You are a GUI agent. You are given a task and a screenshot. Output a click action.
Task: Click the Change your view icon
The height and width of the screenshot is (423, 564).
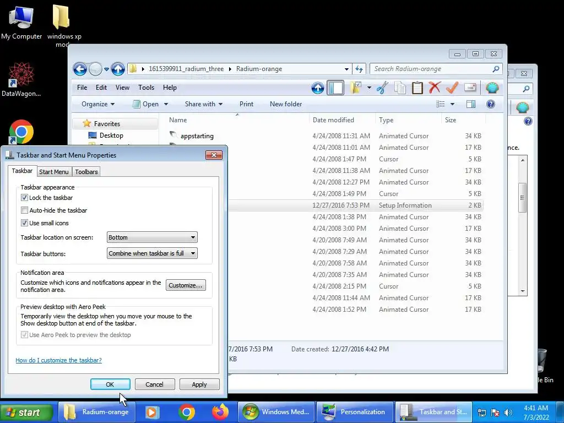(x=441, y=104)
